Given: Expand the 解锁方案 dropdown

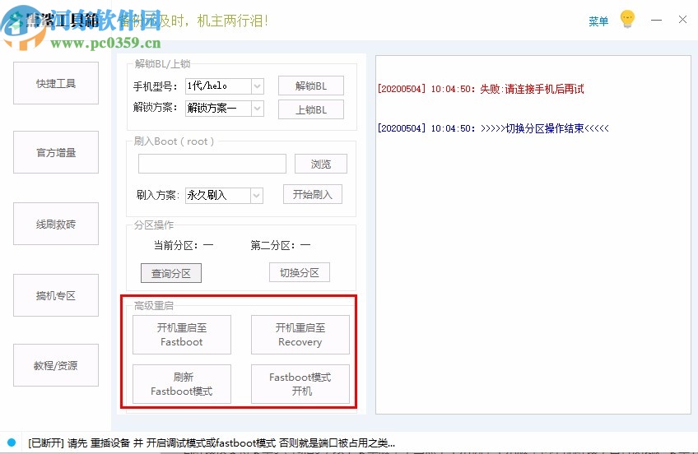Looking at the screenshot, I should click(x=258, y=108).
